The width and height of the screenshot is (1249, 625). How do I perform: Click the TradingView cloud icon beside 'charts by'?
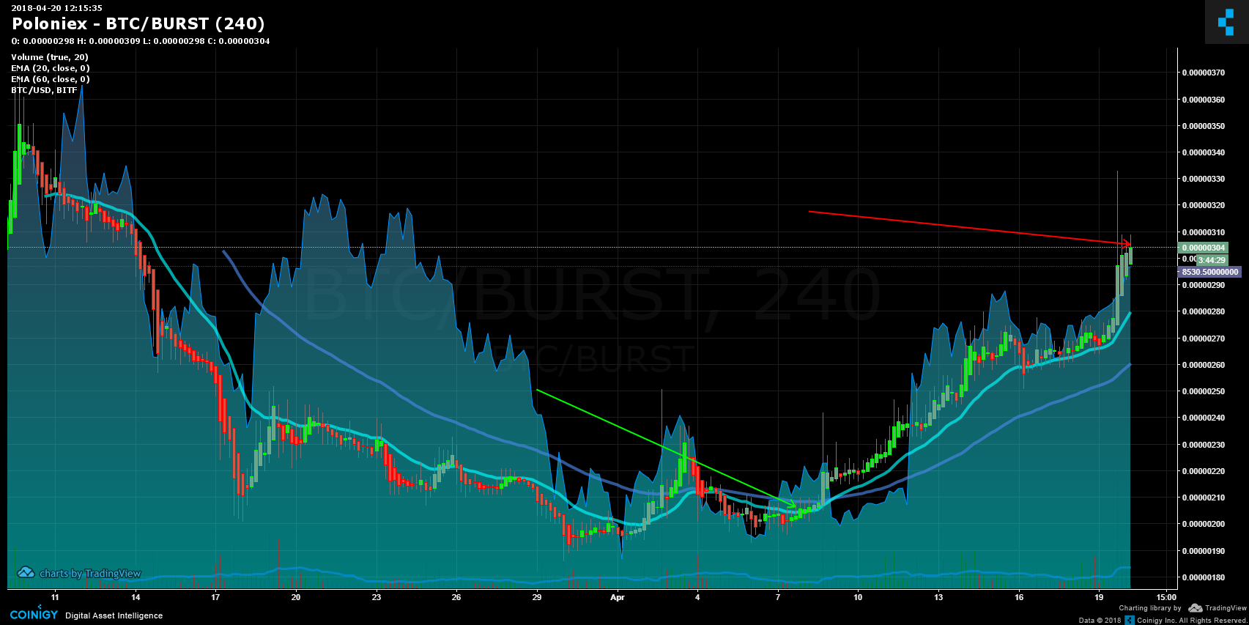26,572
